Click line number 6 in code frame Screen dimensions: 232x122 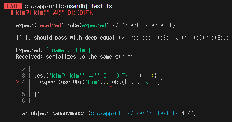click(x=23, y=101)
